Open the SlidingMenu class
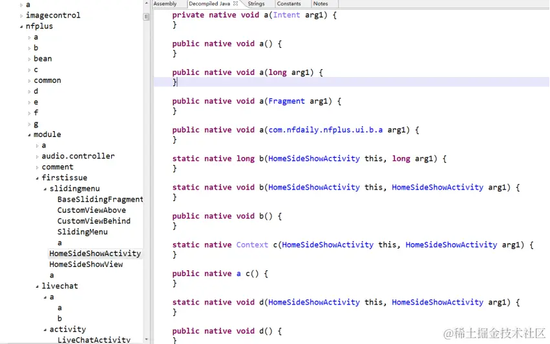The image size is (550, 344). pos(83,232)
